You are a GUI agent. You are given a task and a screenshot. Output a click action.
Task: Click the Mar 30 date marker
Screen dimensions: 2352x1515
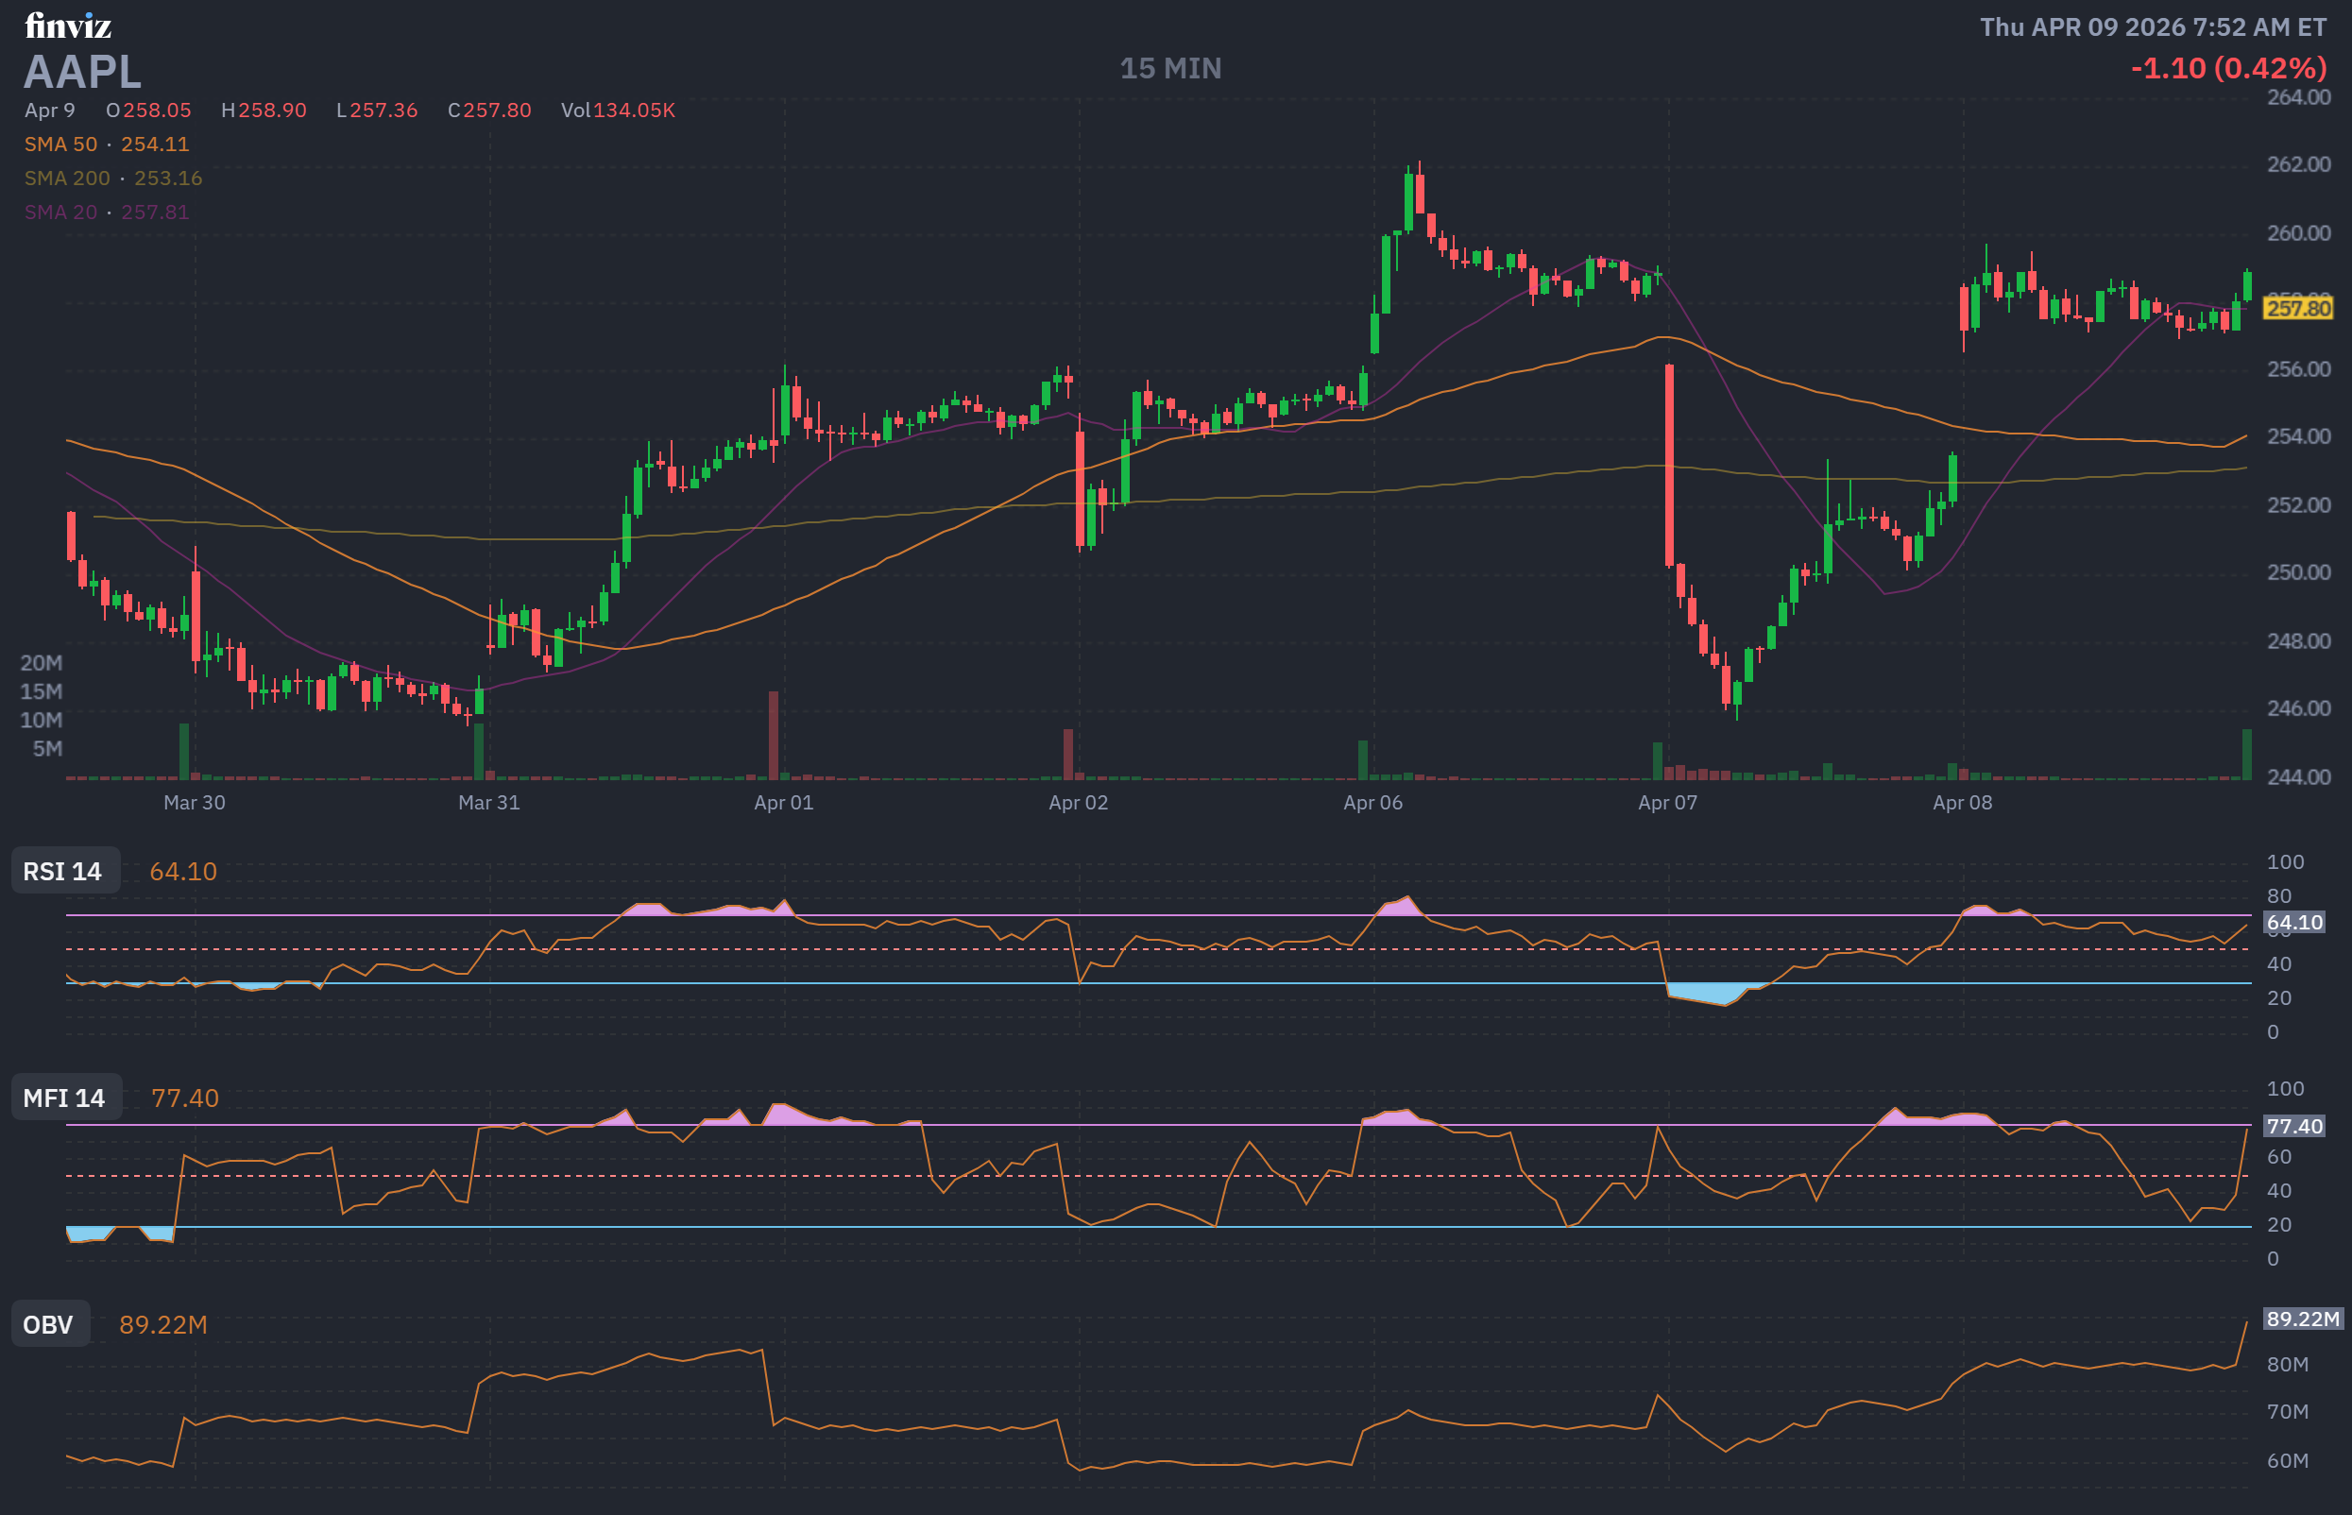tap(194, 803)
